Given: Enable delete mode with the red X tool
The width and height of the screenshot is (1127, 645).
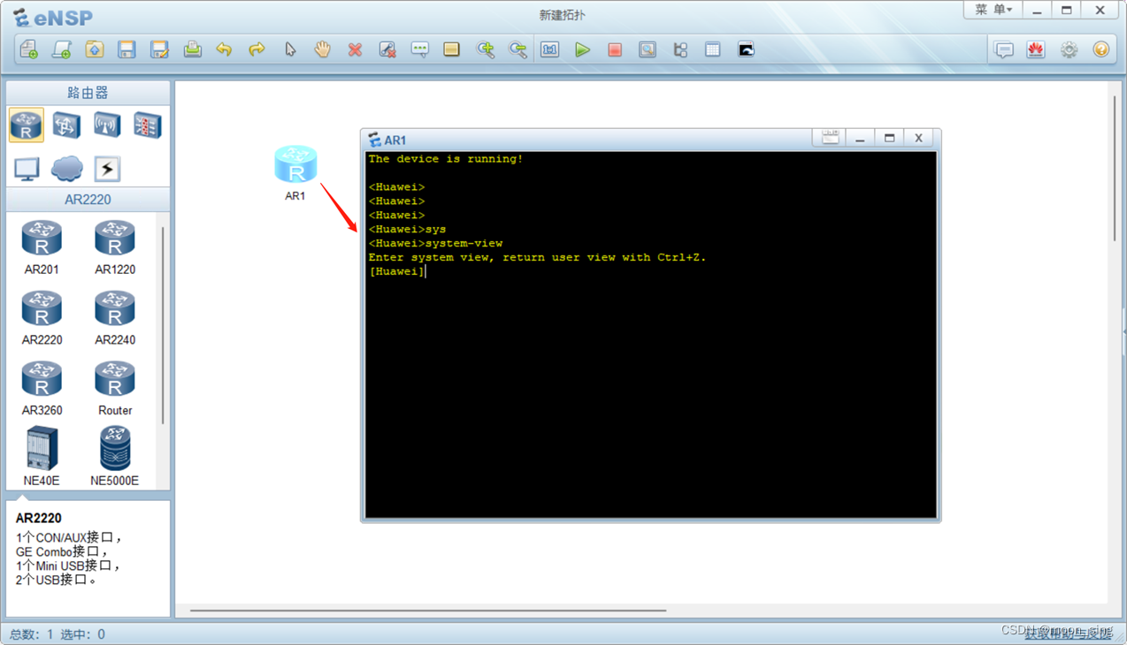Looking at the screenshot, I should click(x=355, y=49).
